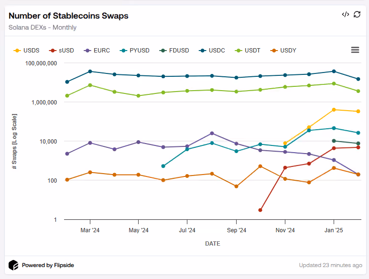Click the embed code icon
The width and height of the screenshot is (369, 279).
(345, 15)
